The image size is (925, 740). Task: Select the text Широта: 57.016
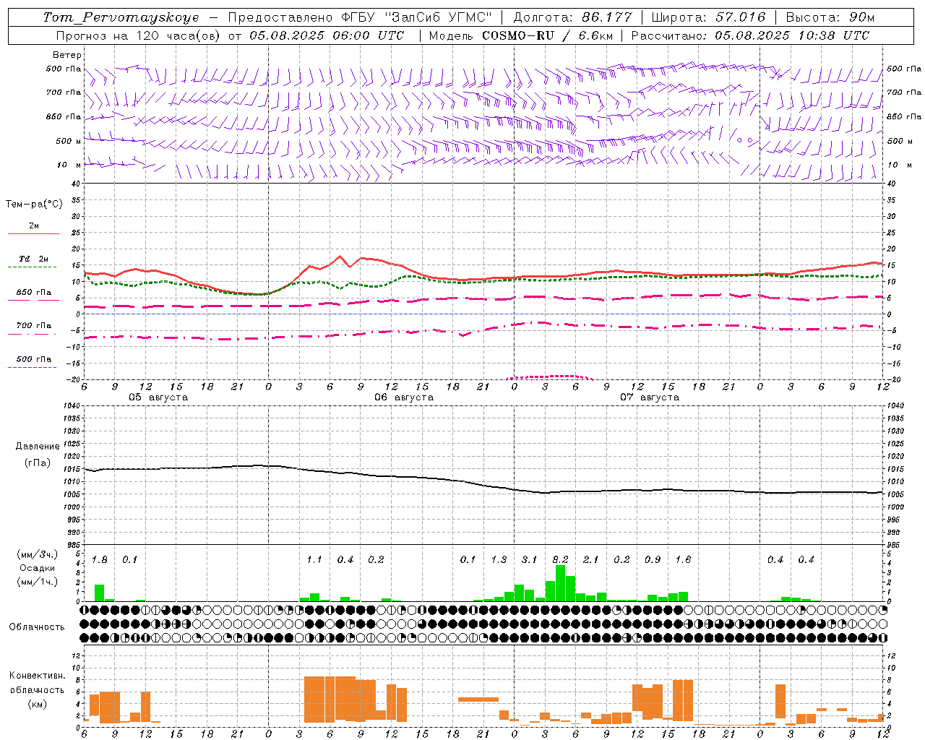tap(708, 17)
